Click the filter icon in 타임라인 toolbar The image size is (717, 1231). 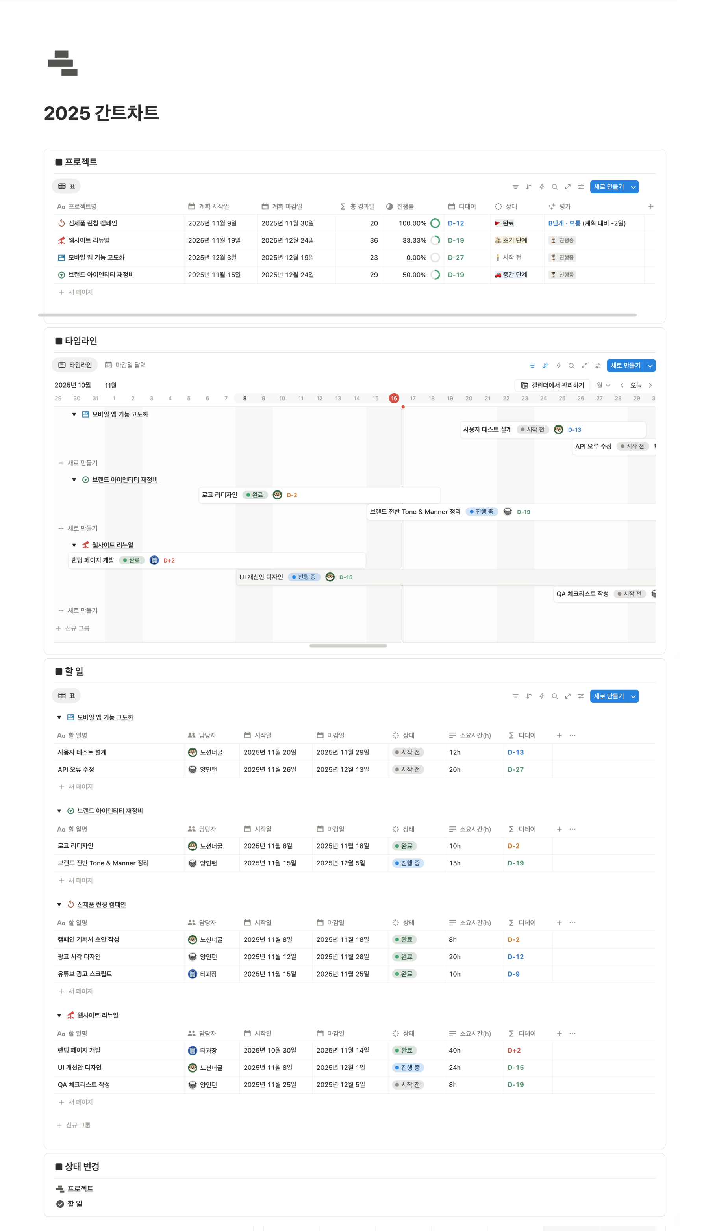tap(532, 366)
